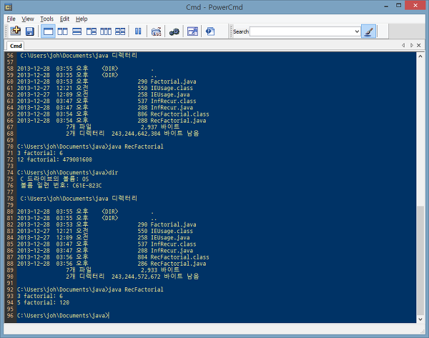The height and width of the screenshot is (338, 429).
Task: Click inside the Search input field
Action: coord(302,31)
